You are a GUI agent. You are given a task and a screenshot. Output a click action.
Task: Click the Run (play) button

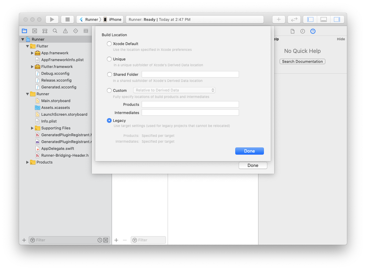pyautogui.click(x=52, y=19)
